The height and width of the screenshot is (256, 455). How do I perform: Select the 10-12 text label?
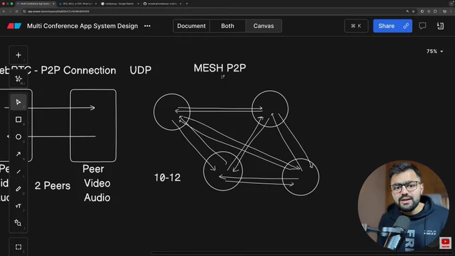[167, 177]
